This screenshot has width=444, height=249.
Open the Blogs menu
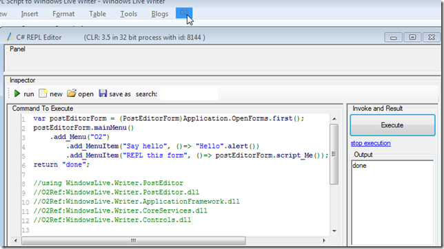[x=160, y=14]
